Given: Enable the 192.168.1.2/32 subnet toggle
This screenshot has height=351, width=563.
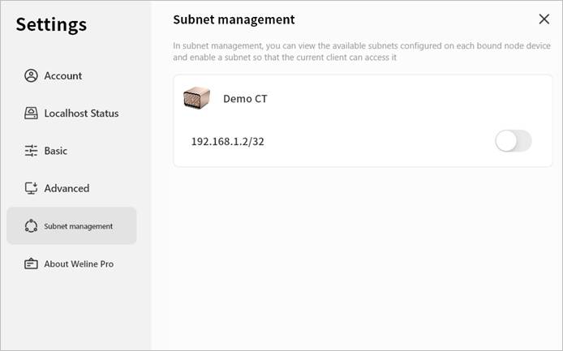Looking at the screenshot, I should click(513, 141).
